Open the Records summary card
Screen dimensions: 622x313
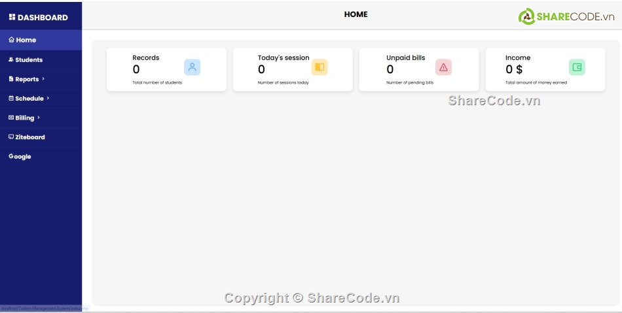point(166,69)
